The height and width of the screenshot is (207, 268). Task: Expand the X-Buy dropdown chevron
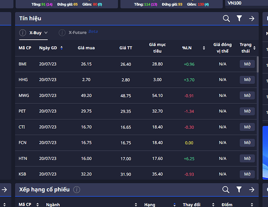(x=46, y=33)
